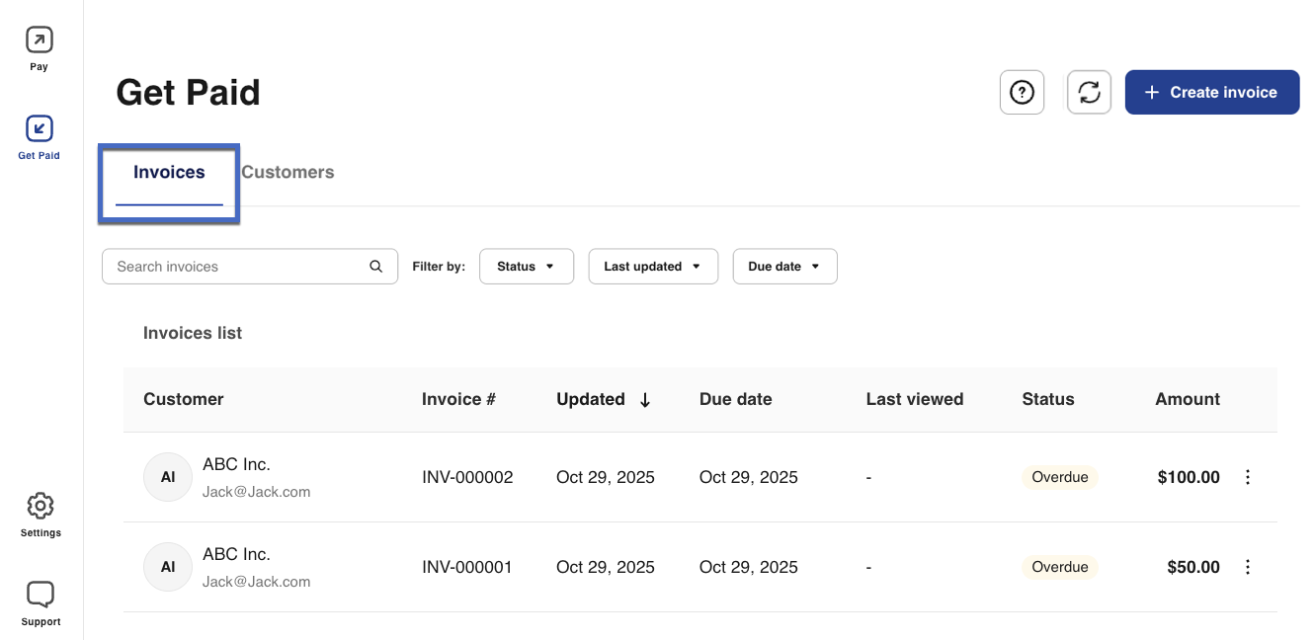Screen dimensions: 1315x640
Task: Click the search magnifier icon
Action: click(x=375, y=267)
